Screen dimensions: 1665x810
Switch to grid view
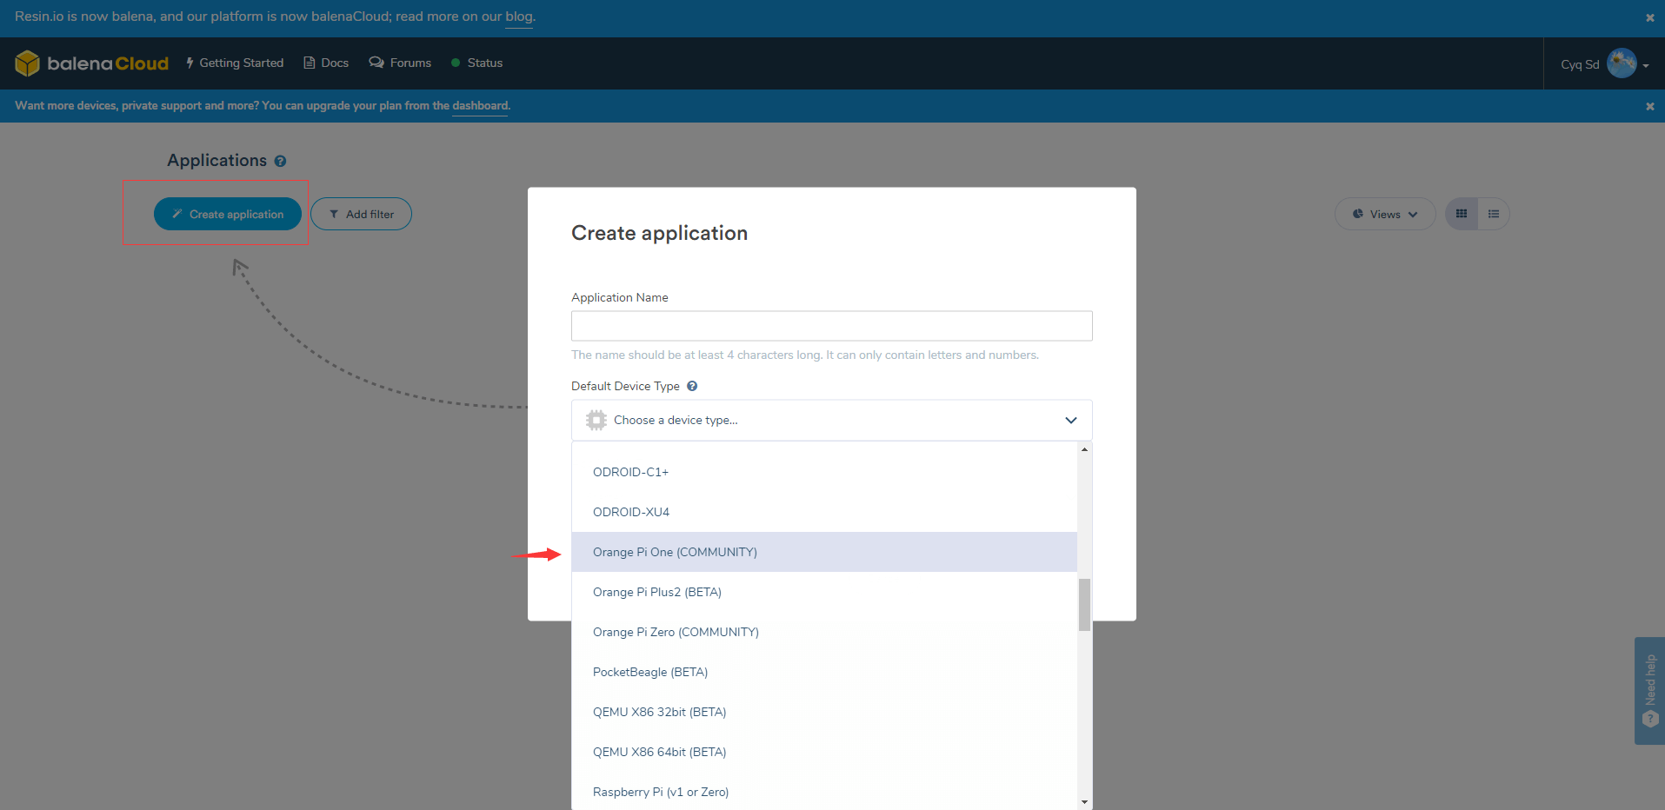1462,214
